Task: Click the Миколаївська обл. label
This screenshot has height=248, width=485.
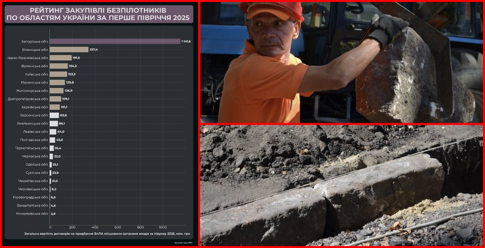Action: [32, 214]
